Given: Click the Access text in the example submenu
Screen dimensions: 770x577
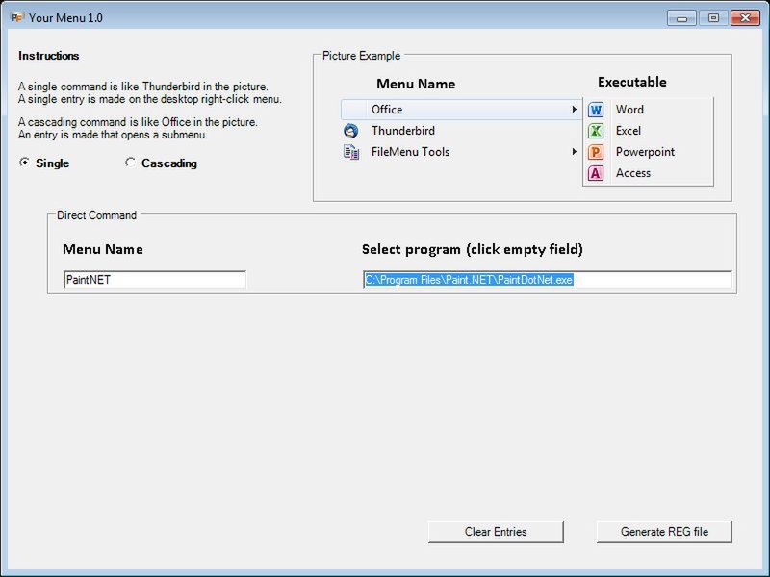Looking at the screenshot, I should [633, 173].
